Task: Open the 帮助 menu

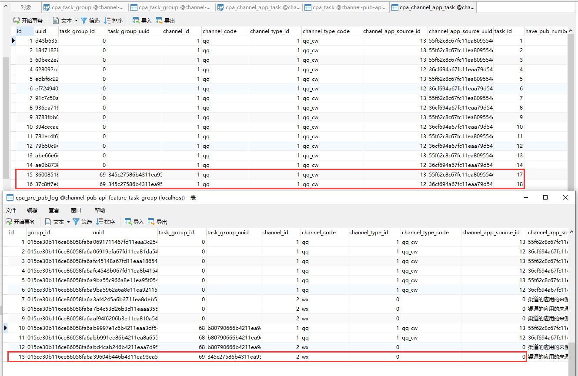Action: (100, 210)
